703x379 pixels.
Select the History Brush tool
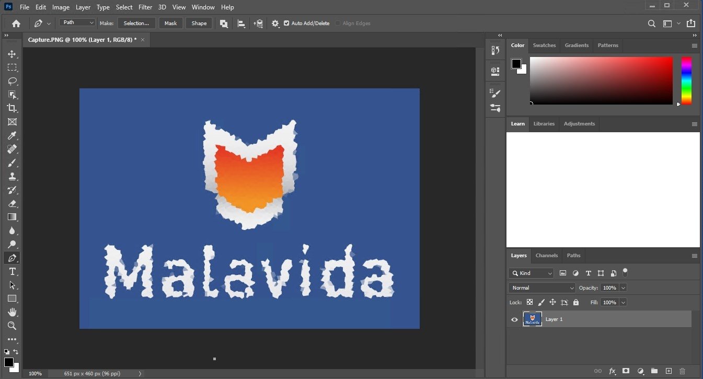(12, 190)
